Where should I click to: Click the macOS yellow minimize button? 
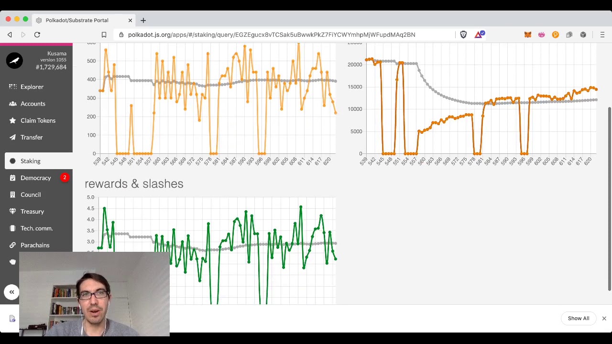click(17, 19)
